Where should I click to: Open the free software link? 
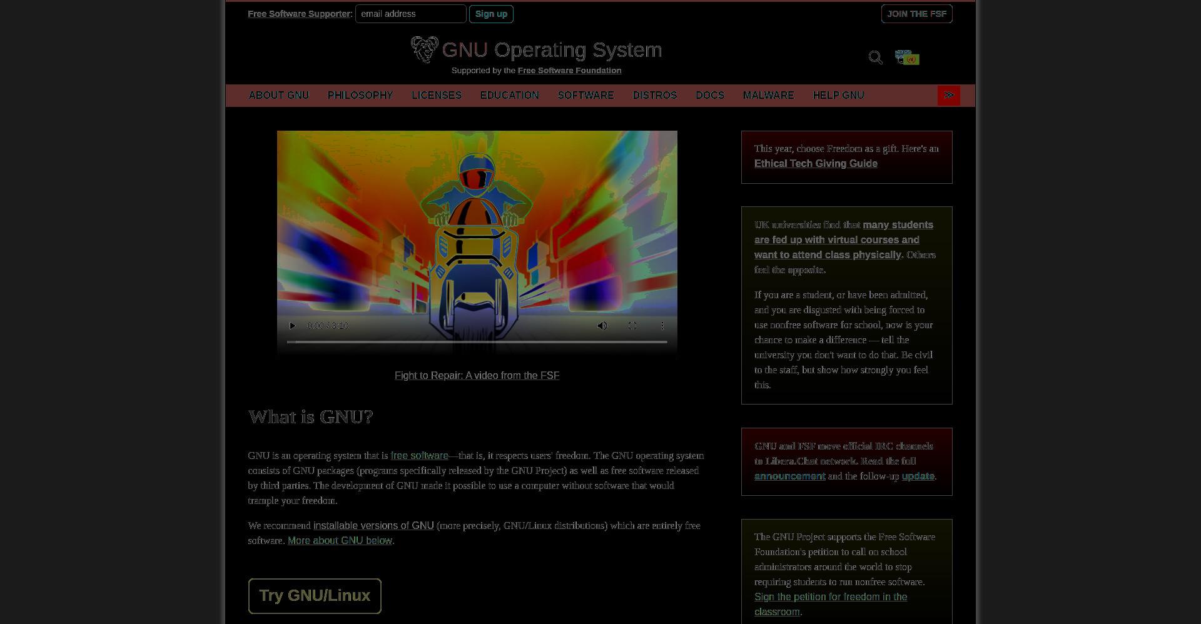point(419,456)
